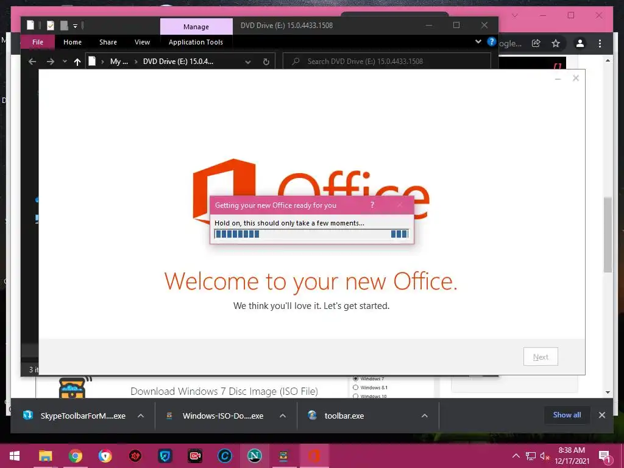Click the scroll-up arrow of the Chrome page

coord(608,60)
